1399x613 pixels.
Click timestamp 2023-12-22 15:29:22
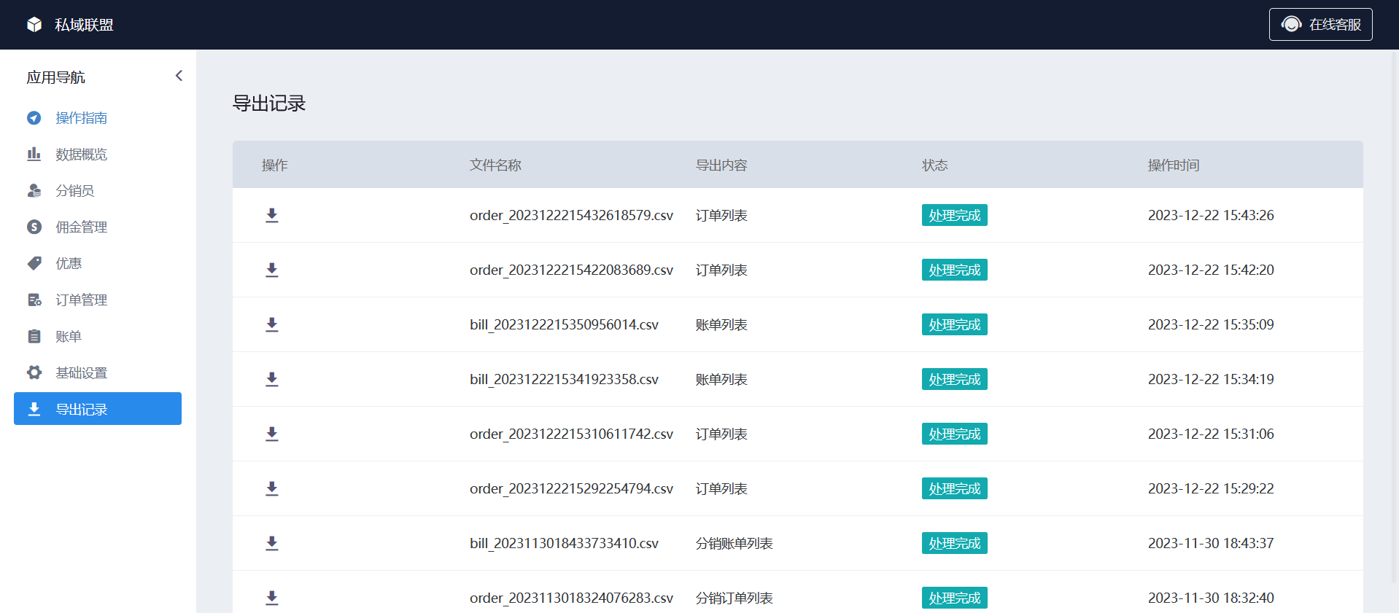coord(1211,488)
